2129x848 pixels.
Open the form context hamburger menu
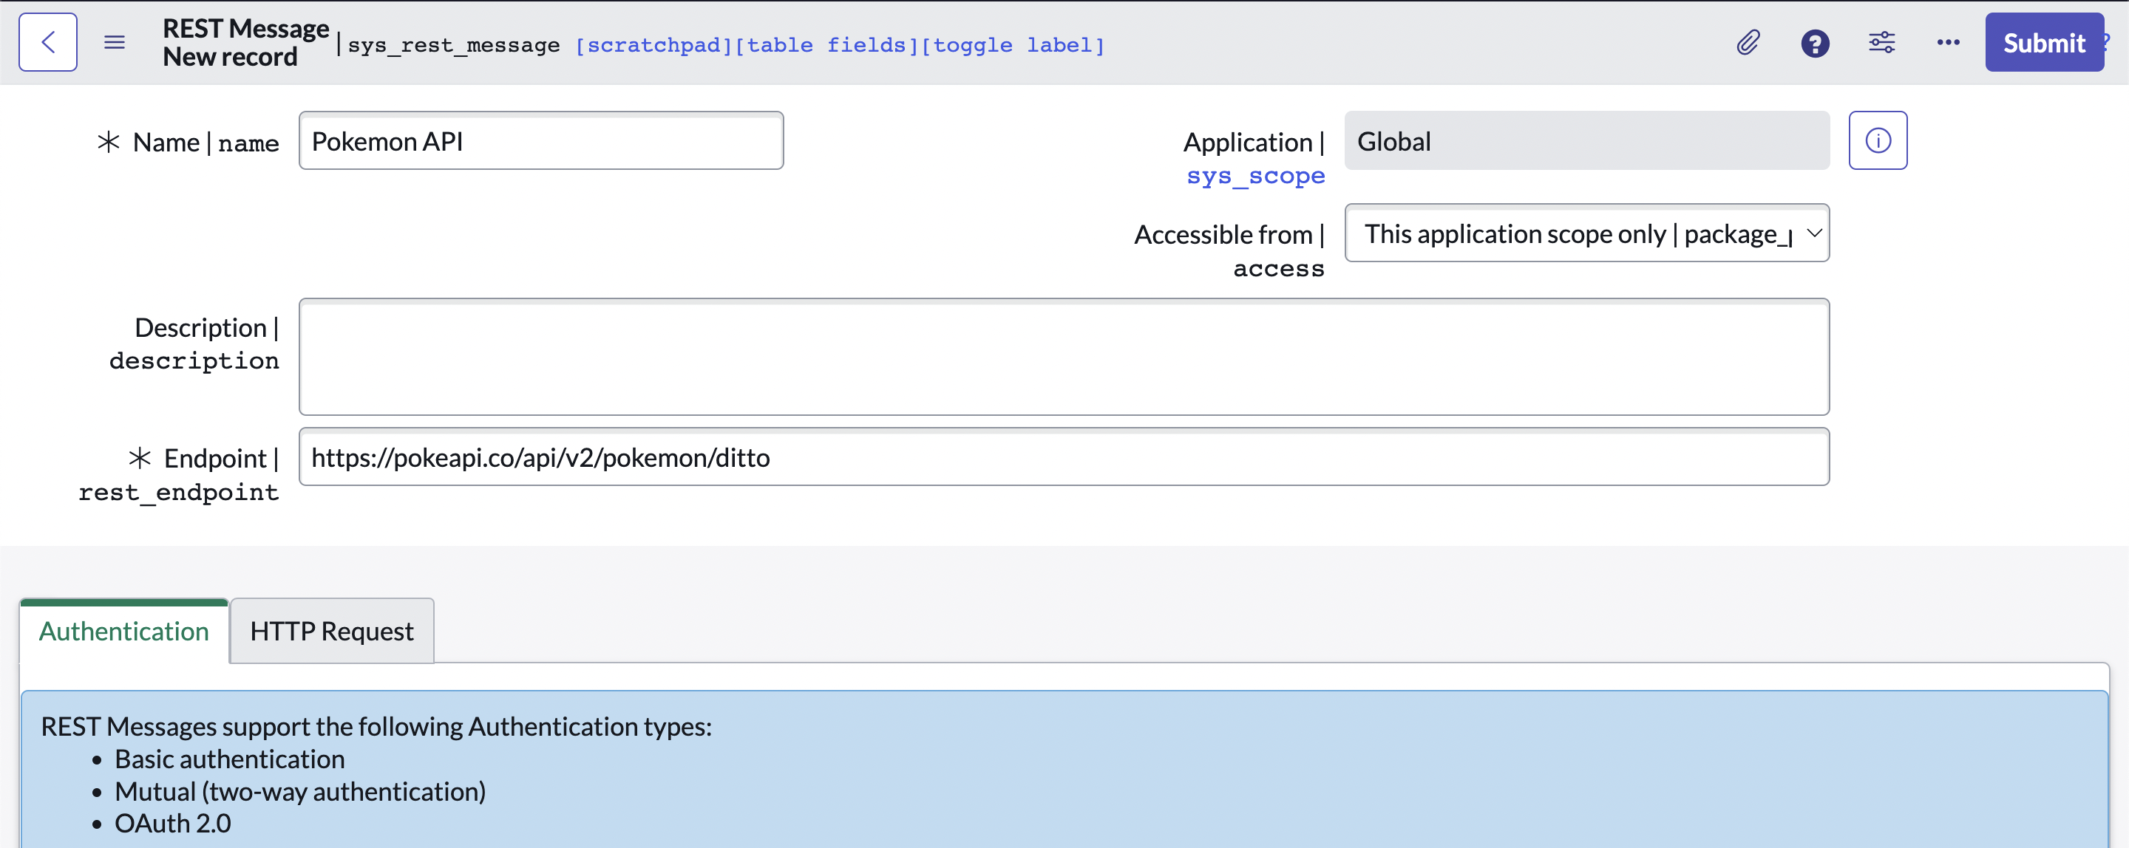point(114,42)
